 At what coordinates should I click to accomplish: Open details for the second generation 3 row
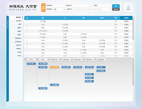click(x=126, y=37)
